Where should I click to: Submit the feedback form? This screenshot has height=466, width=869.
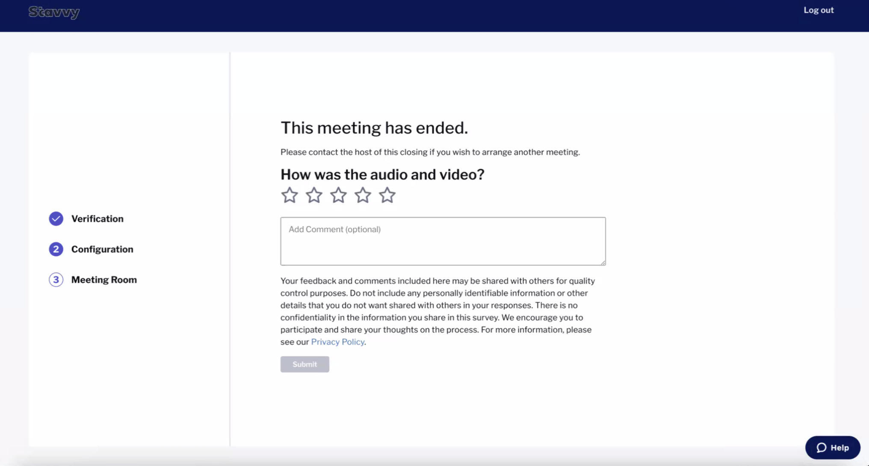point(305,364)
